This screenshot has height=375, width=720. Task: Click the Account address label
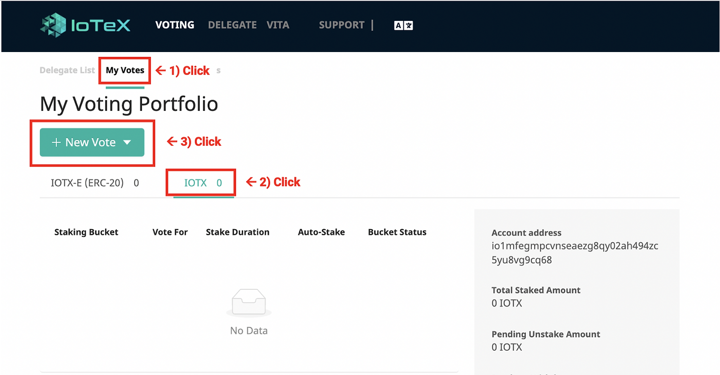526,232
